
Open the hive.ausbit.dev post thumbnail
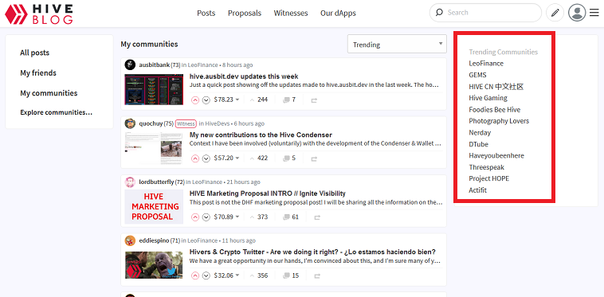(x=154, y=89)
